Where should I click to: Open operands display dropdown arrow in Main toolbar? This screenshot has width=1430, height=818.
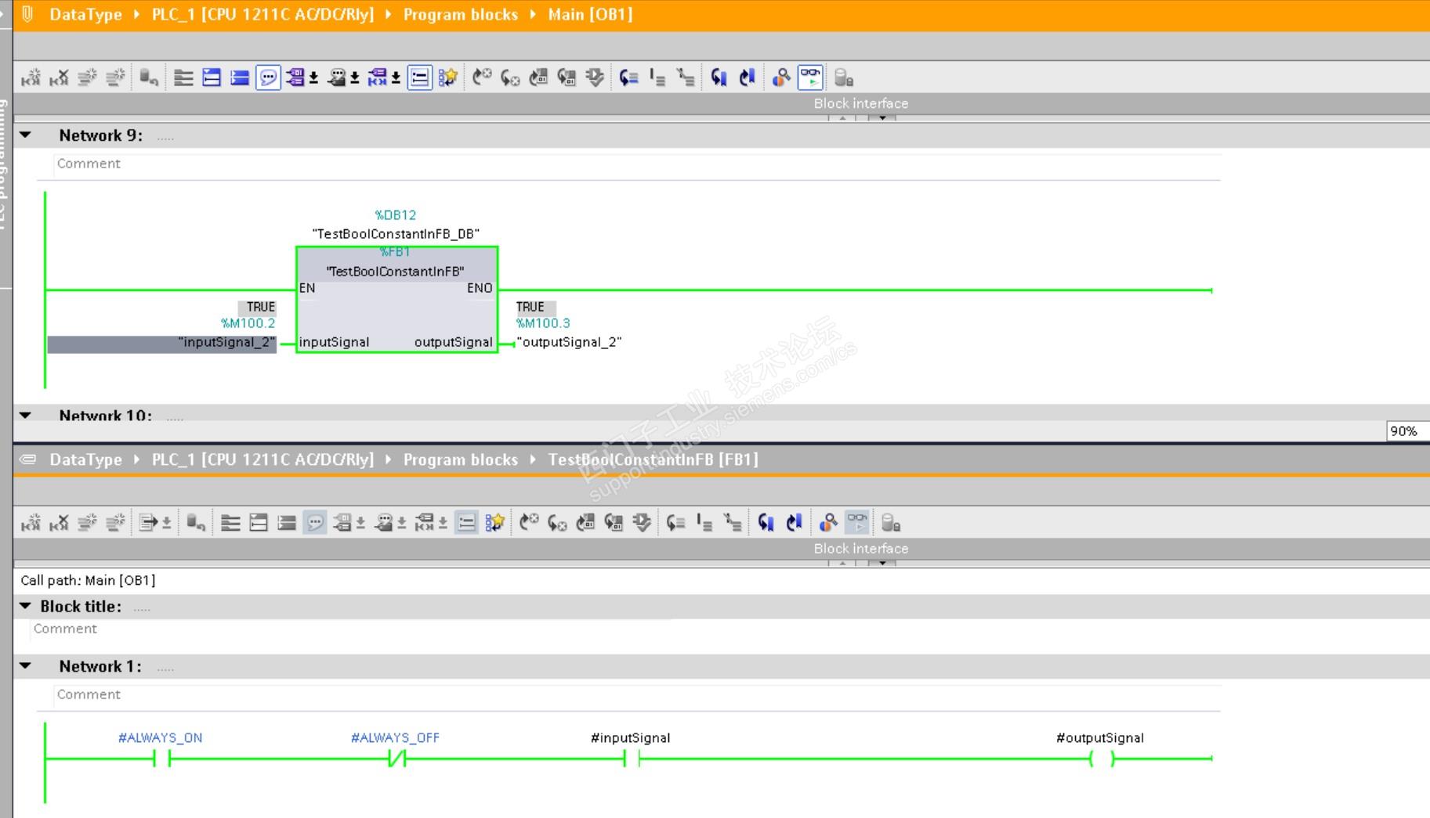tap(313, 78)
